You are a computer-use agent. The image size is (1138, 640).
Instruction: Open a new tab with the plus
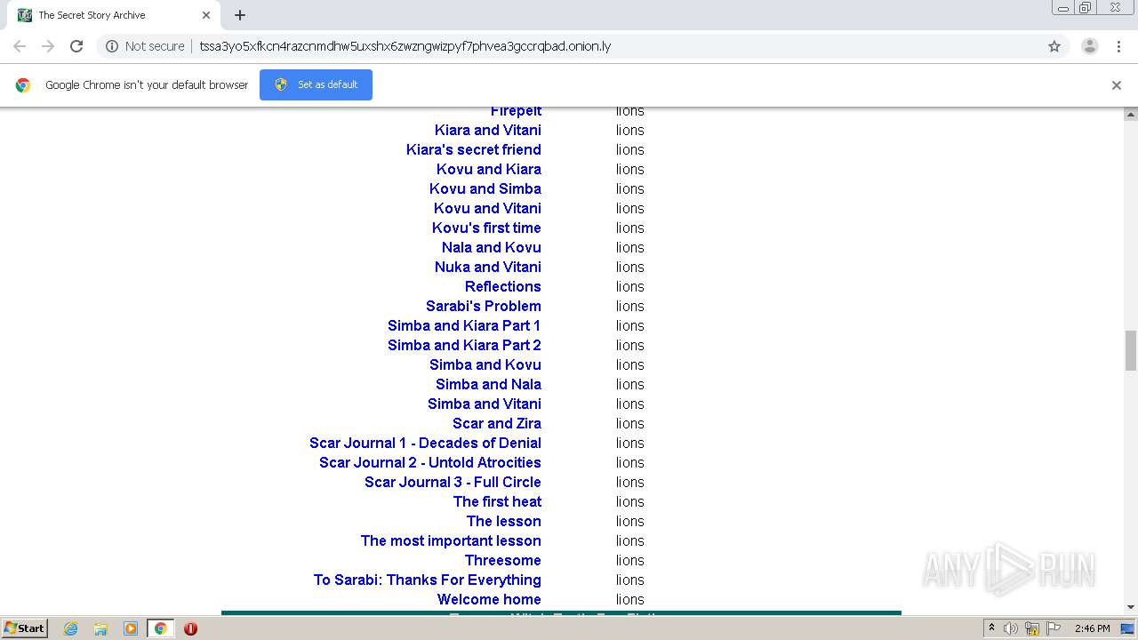click(240, 15)
